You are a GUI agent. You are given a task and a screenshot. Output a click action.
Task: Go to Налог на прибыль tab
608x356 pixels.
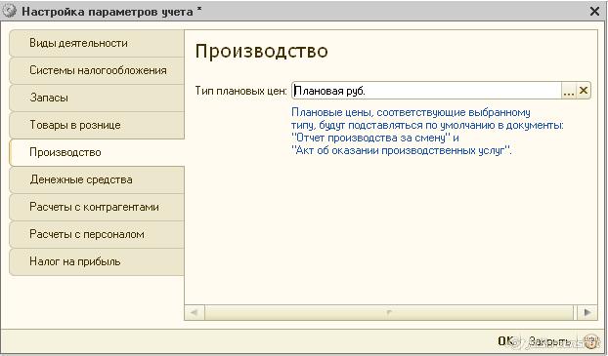[x=97, y=261]
